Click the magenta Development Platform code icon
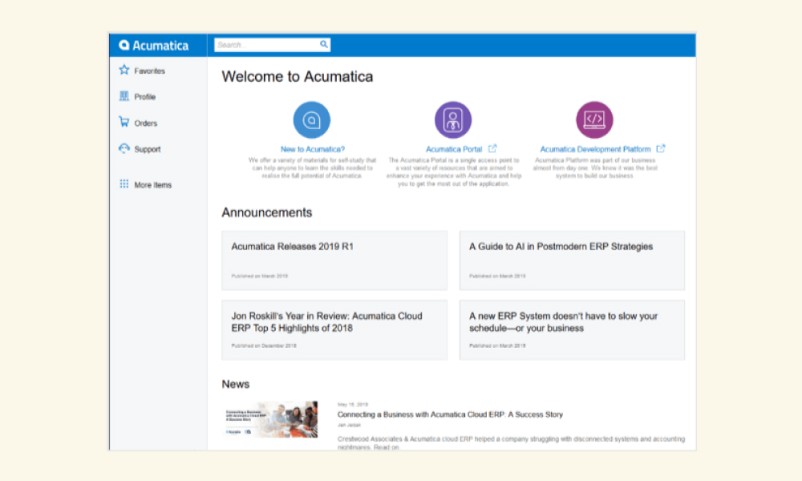This screenshot has height=481, width=802. 594,119
